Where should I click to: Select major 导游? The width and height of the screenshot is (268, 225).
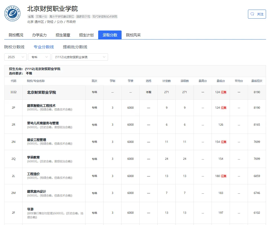(x=30, y=209)
